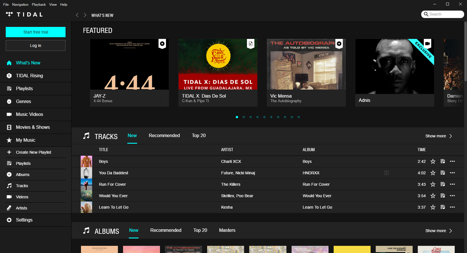Add Run For Cover to playlist icon
The height and width of the screenshot is (253, 467).
click(443, 184)
